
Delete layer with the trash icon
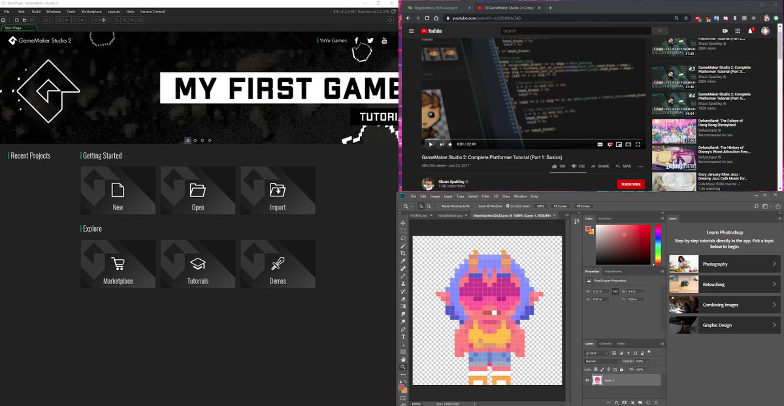click(x=656, y=402)
